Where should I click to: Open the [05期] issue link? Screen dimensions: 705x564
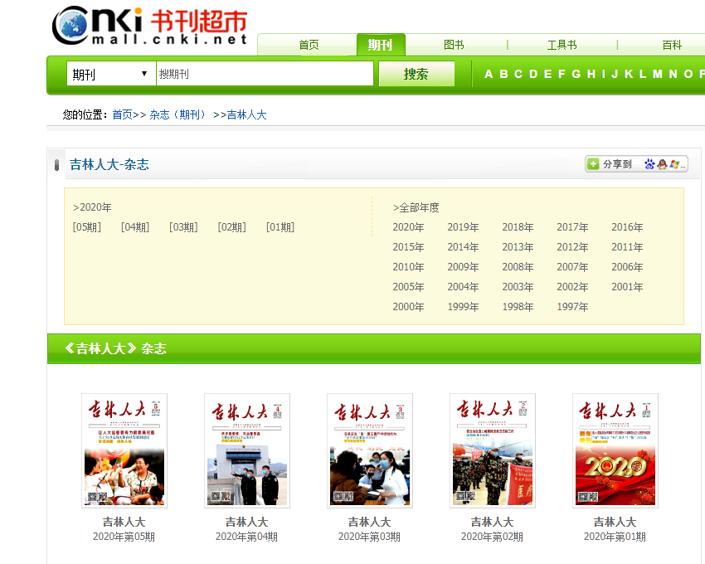coord(87,227)
